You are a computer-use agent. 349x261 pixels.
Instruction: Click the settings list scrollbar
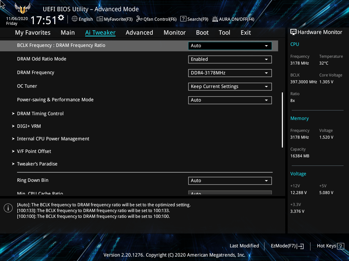(283, 120)
